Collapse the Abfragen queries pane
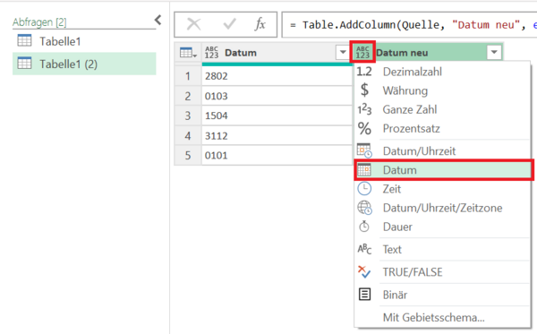 tap(158, 20)
